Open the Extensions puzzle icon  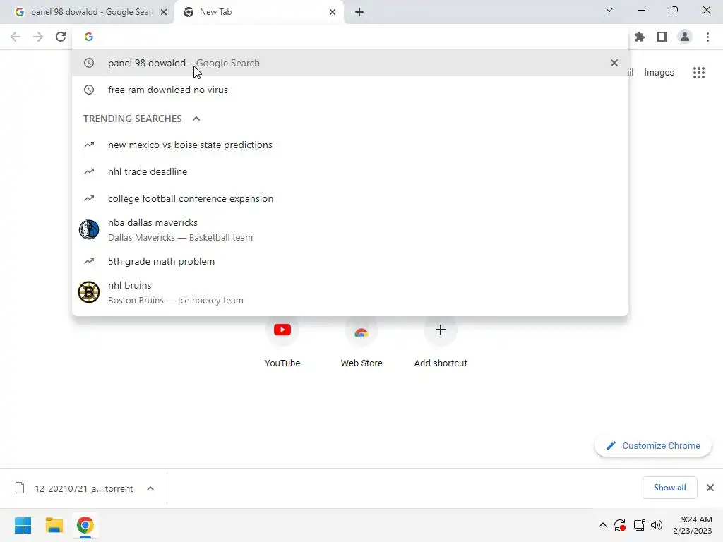[x=640, y=37]
